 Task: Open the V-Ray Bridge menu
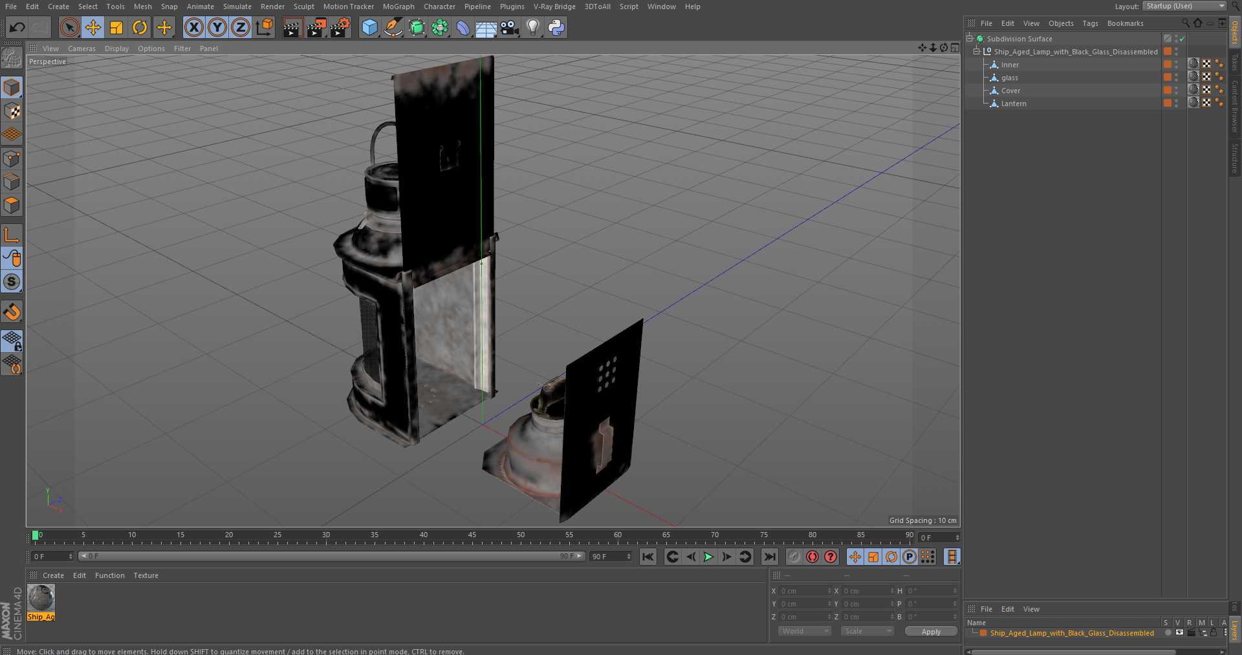[554, 6]
